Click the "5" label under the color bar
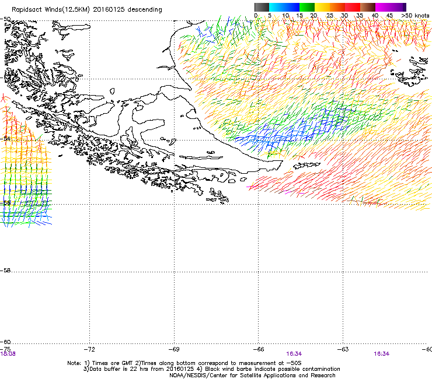432x379 pixels. tap(270, 15)
